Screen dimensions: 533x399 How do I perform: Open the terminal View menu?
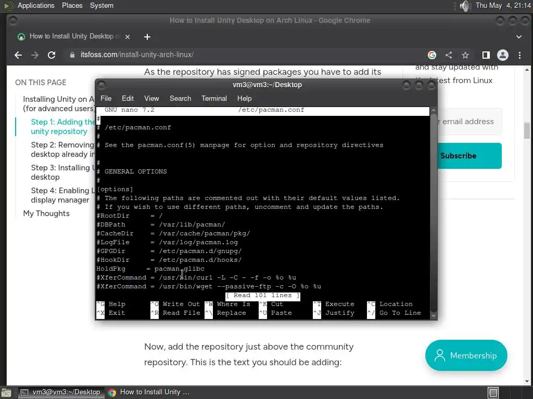[x=151, y=98]
